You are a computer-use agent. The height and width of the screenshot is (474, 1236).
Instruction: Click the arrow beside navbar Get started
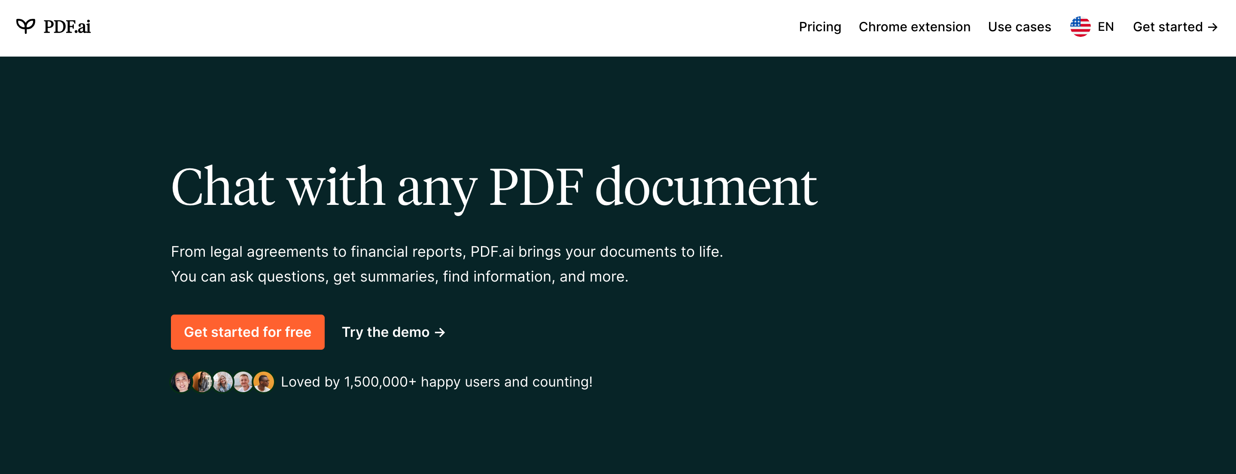[x=1212, y=27]
